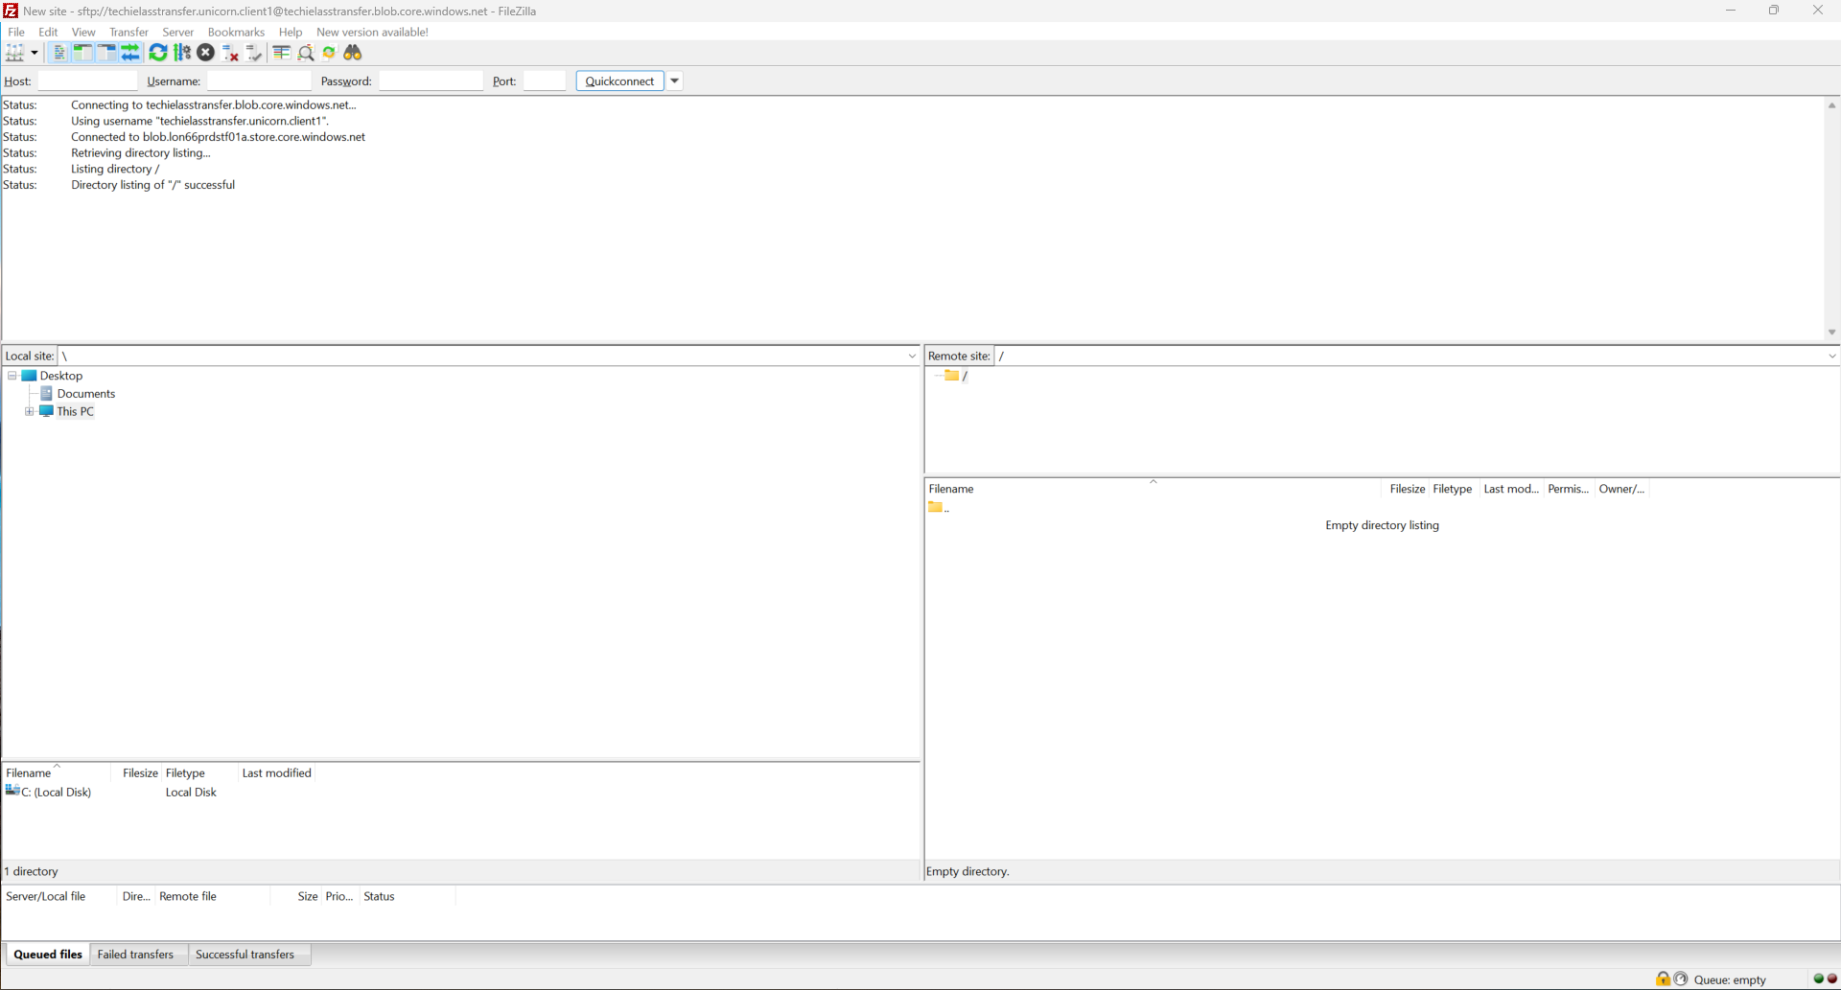
Task: Disconnect from the current server
Action: tap(230, 53)
